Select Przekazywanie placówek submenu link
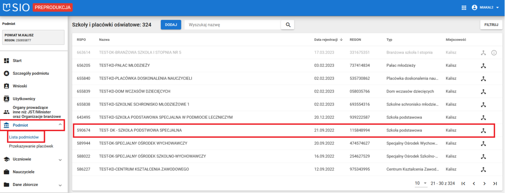The image size is (505, 193). coord(31,146)
